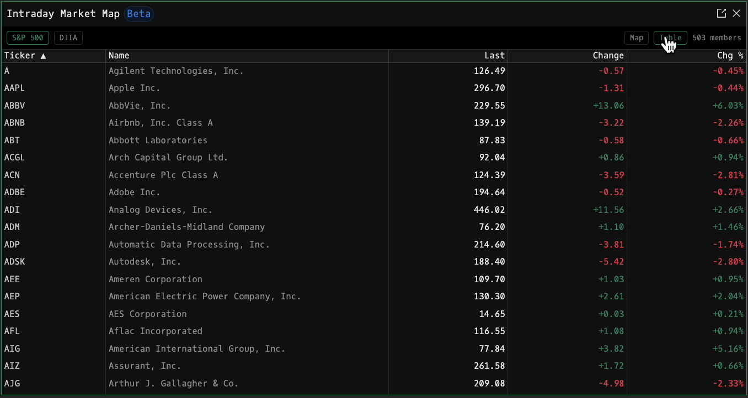Sort by Ticker column header
Viewport: 748px width, 398px height.
[x=52, y=56]
